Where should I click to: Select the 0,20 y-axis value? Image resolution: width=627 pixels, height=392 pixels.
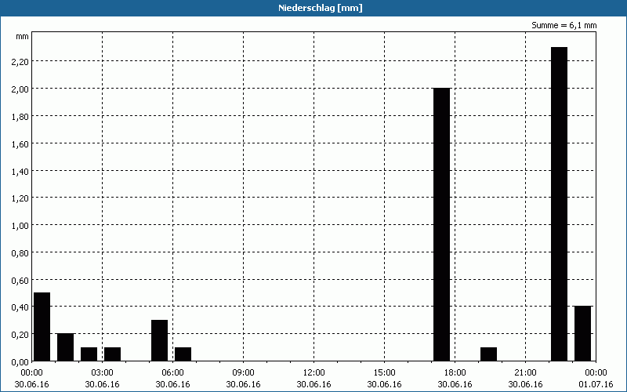pos(21,335)
